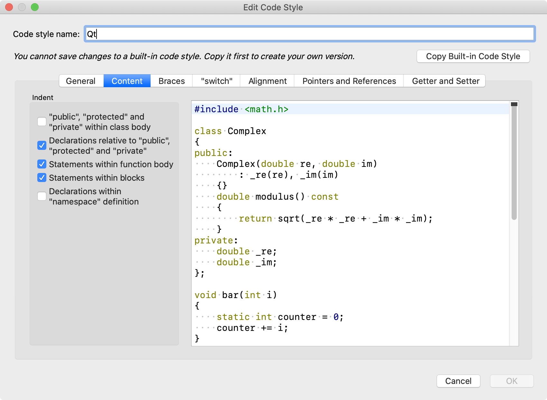This screenshot has width=547, height=400.
Task: Disable Statements within function body
Action: pos(42,164)
